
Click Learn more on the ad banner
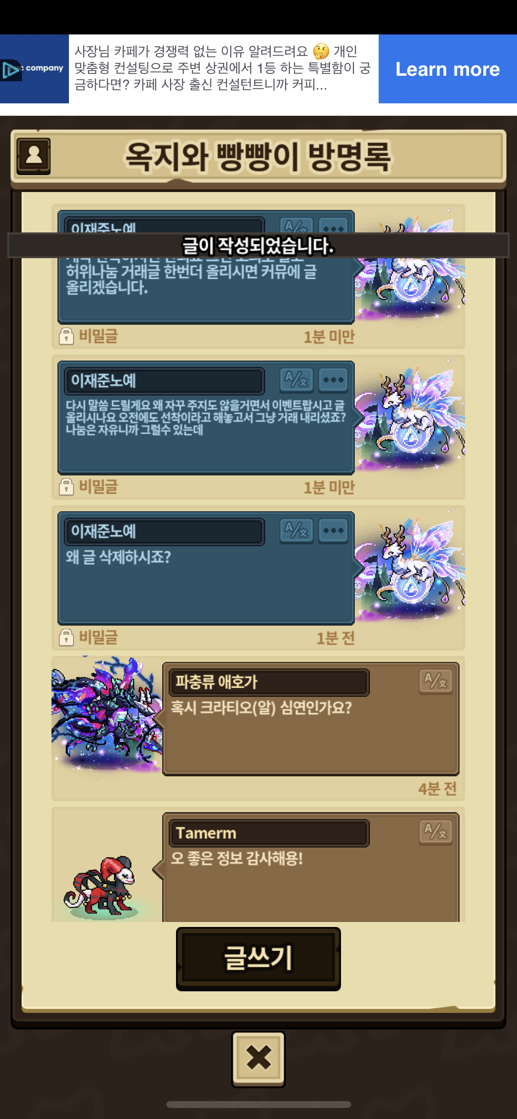pos(448,69)
